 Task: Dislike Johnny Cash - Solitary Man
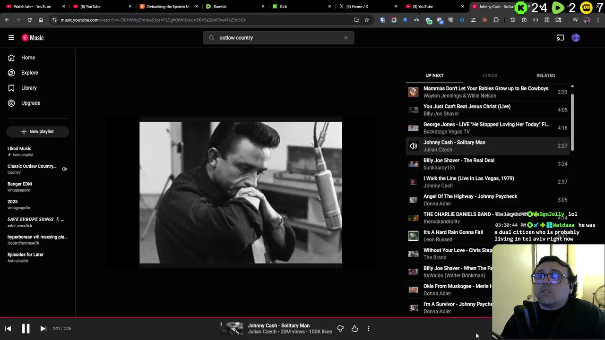[340, 329]
